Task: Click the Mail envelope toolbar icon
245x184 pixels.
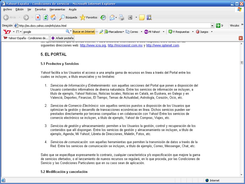Action: (112, 17)
